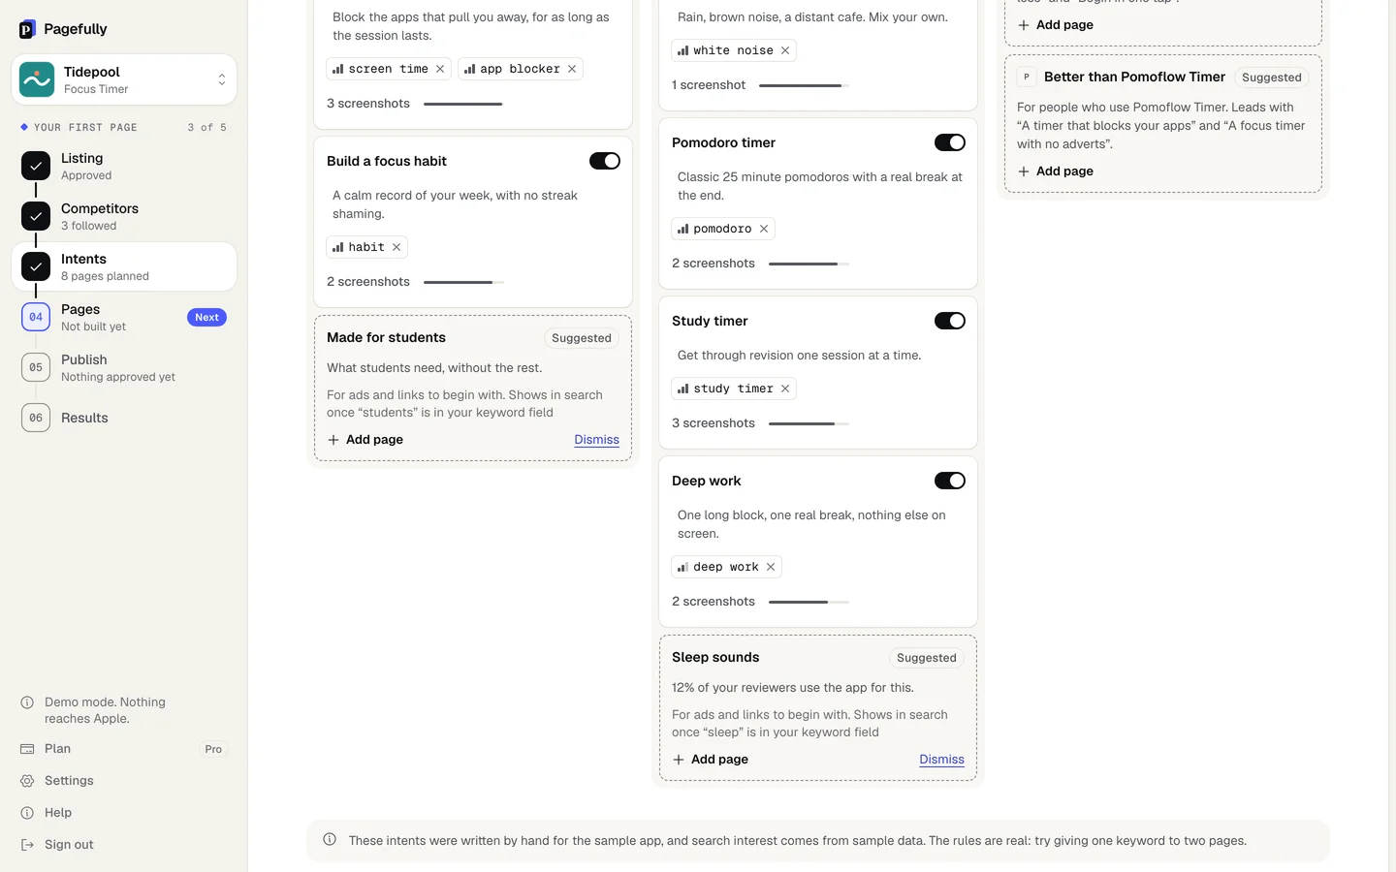Click the Pro plan badge
This screenshot has height=872, width=1396.
(x=213, y=749)
